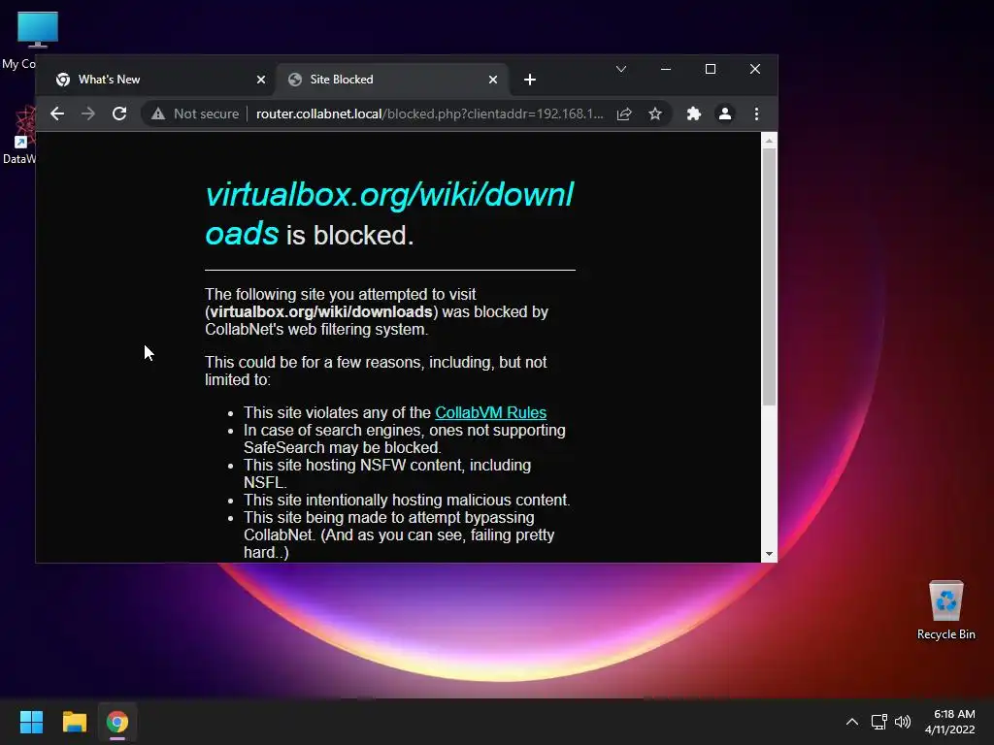The image size is (994, 745).
Task: Open File Explorer from the taskbar
Action: [x=74, y=722]
